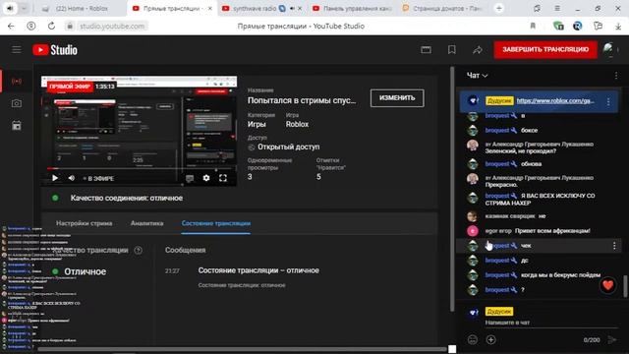The height and width of the screenshot is (354, 629).
Task: Click the Качество соединения: отличное status
Action: pos(127,198)
